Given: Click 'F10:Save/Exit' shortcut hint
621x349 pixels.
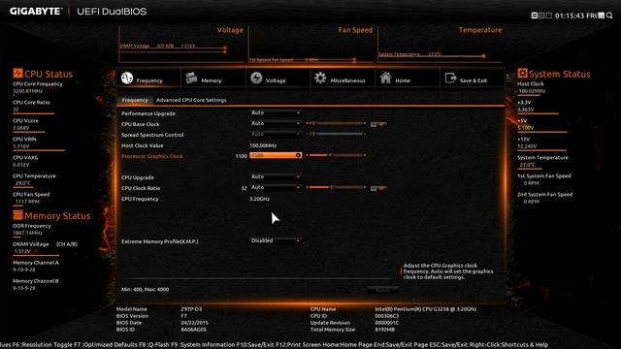Looking at the screenshot, I should coord(255,345).
